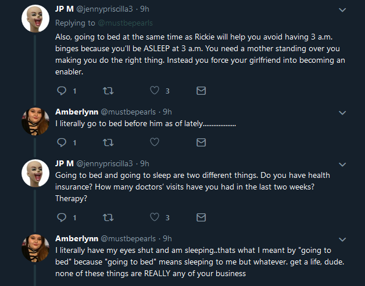
Task: Message JP M's health insurance tweet via envelope
Action: 201,217
